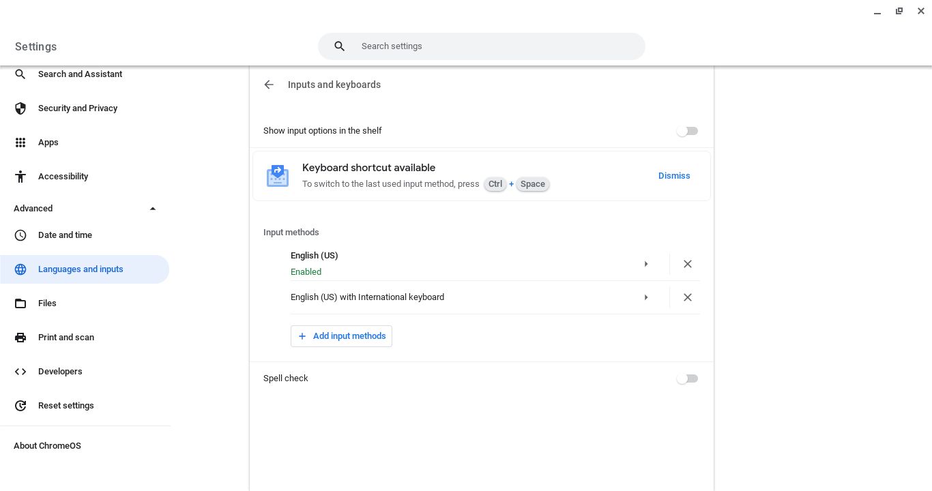Click the code icon next to Developers
This screenshot has width=932, height=491.
(20, 372)
